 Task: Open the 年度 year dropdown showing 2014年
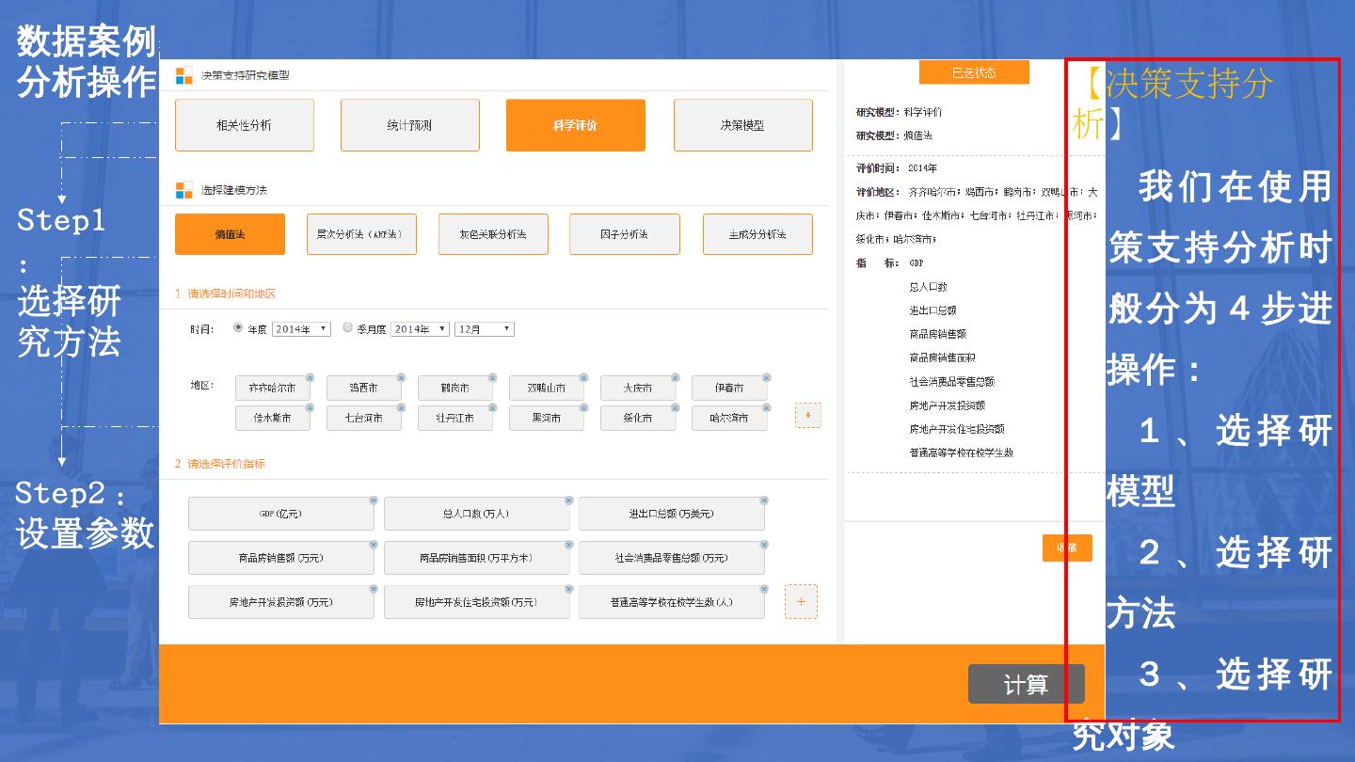301,329
